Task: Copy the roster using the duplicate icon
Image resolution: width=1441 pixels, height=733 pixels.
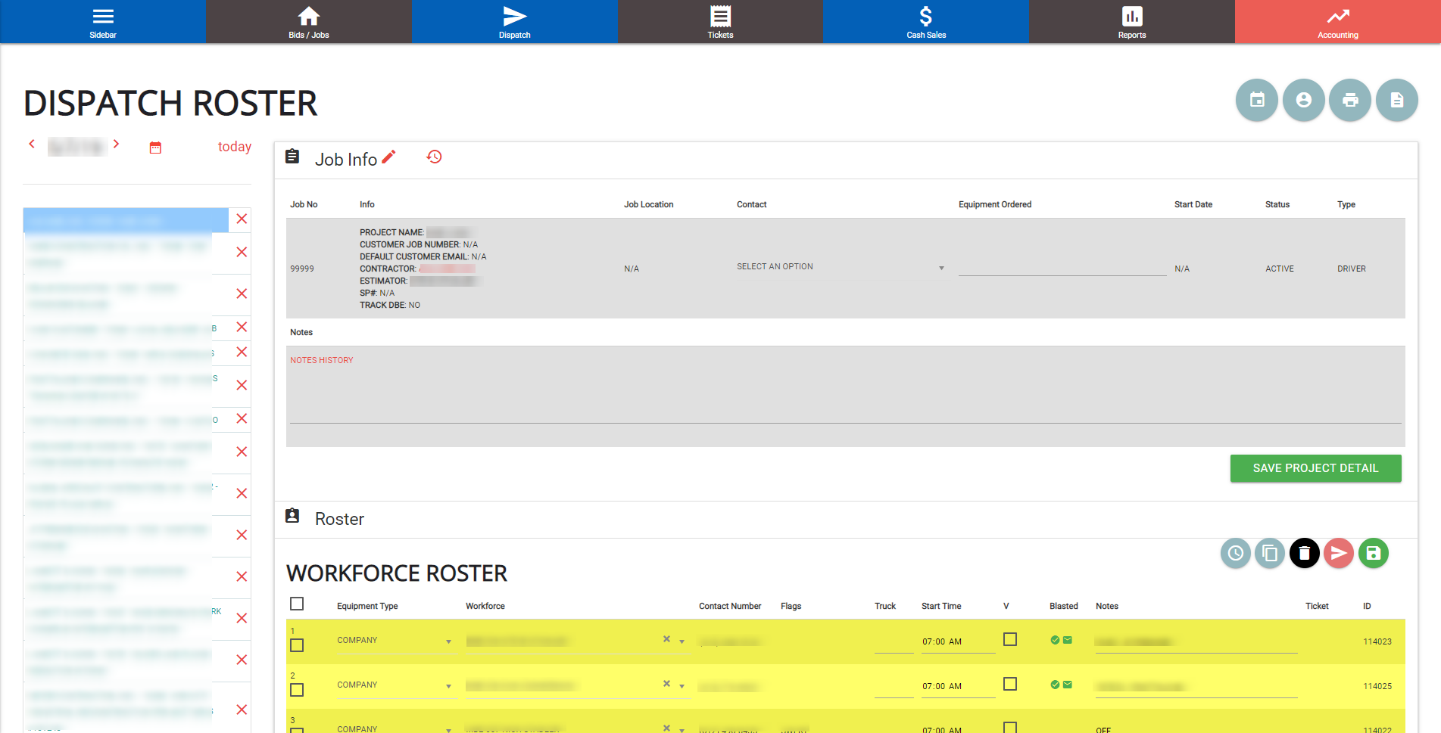Action: 1270,553
